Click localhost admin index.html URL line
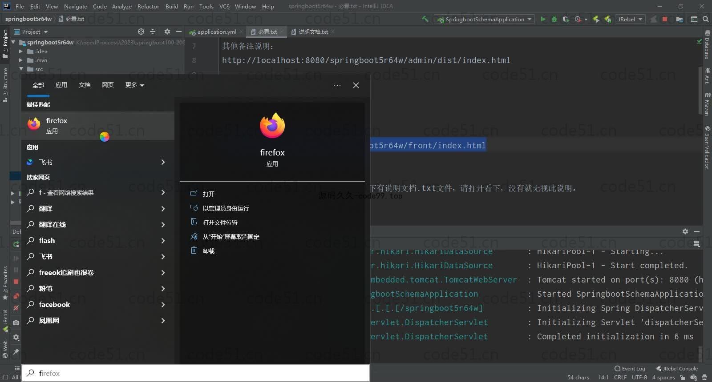The width and height of the screenshot is (712, 382). click(x=366, y=60)
